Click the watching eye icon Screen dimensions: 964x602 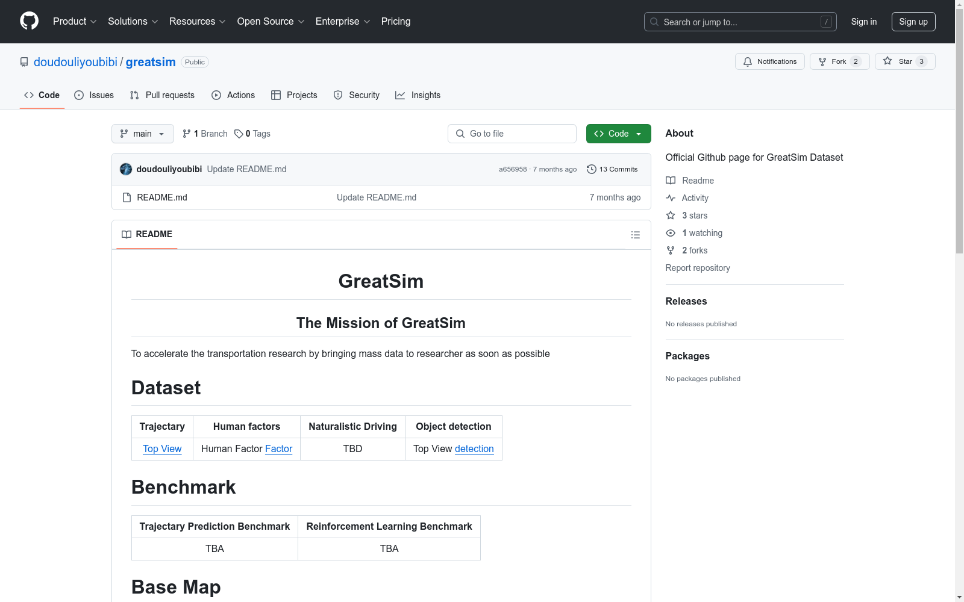(671, 233)
